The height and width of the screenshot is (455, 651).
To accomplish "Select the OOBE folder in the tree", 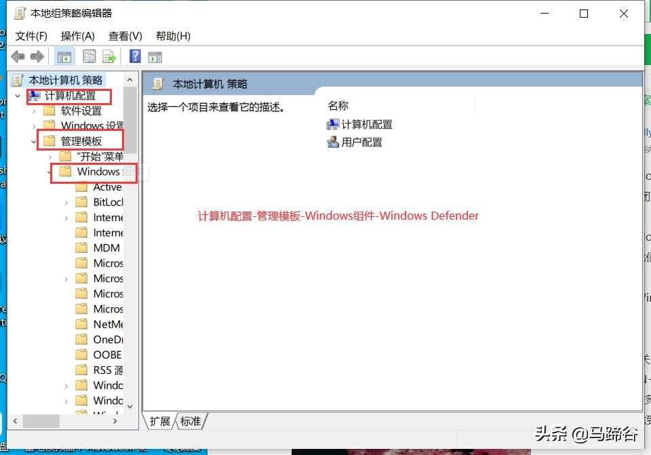I will [104, 355].
